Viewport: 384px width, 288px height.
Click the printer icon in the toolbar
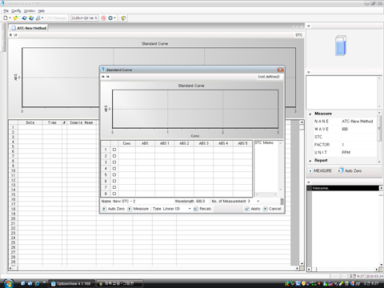pos(38,18)
